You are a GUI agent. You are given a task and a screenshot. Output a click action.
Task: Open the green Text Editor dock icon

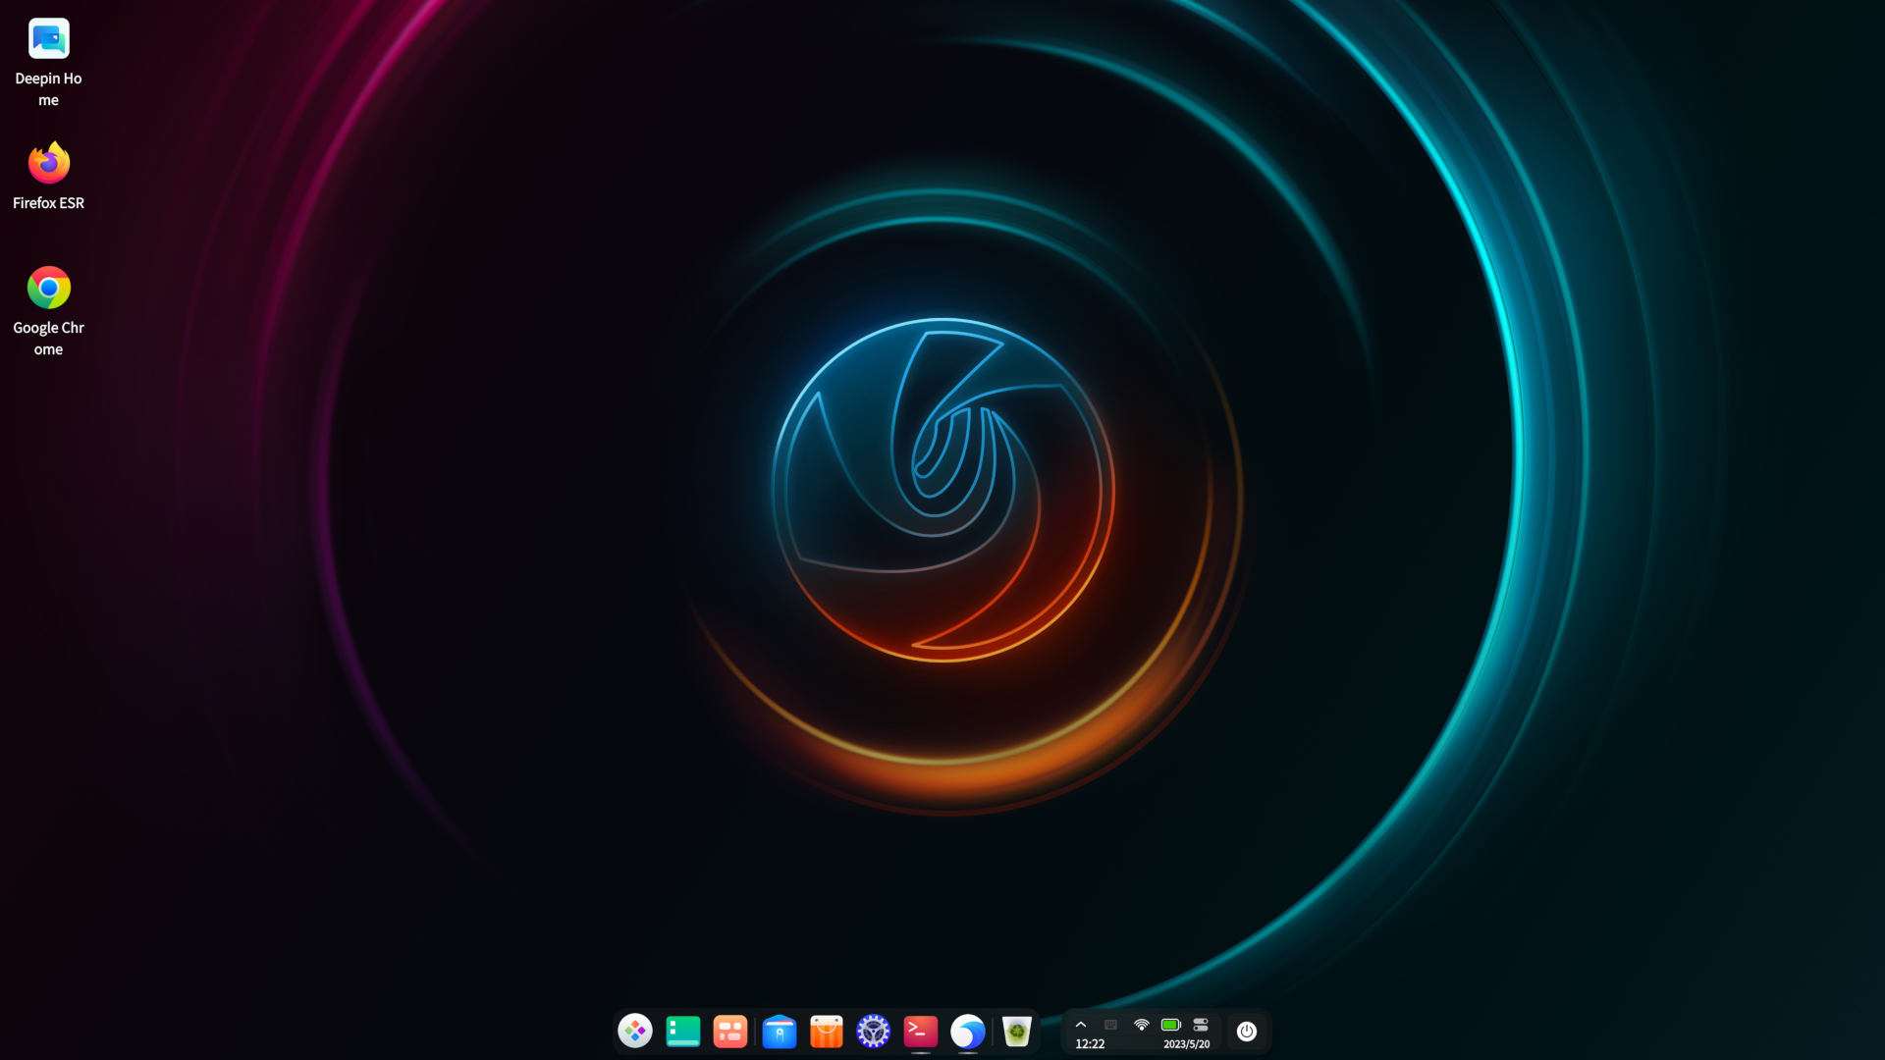(683, 1032)
